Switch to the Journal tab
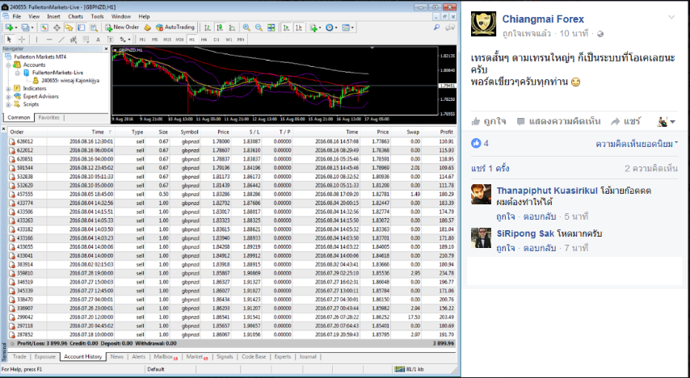The height and width of the screenshot is (378, 690). tap(308, 356)
